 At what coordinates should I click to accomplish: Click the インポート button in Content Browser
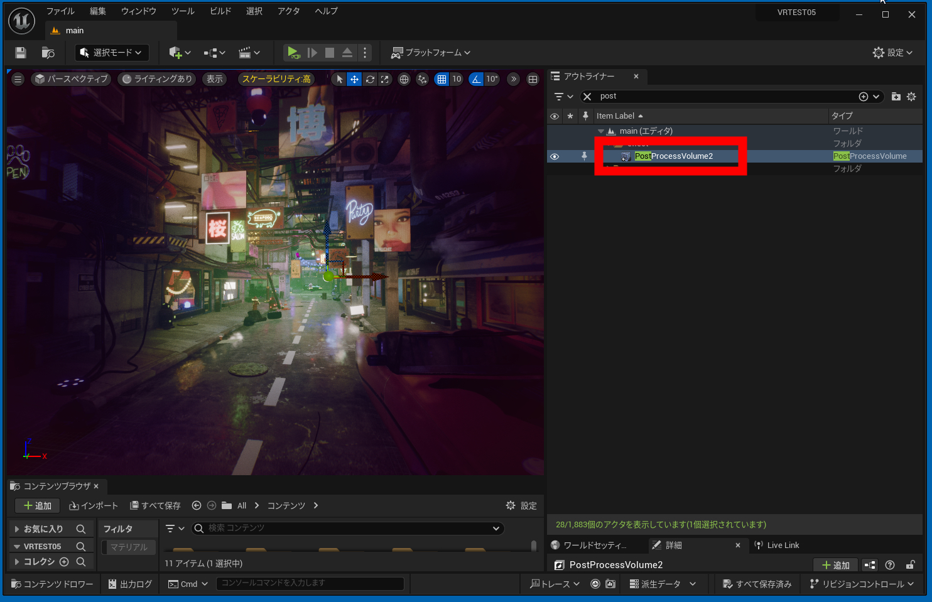click(94, 505)
